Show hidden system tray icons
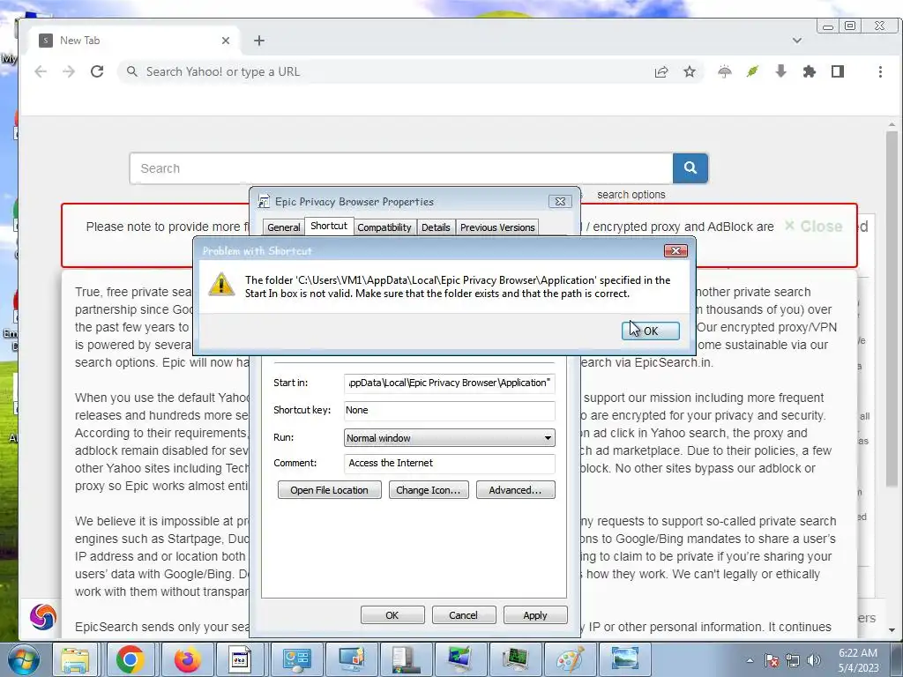 click(750, 660)
